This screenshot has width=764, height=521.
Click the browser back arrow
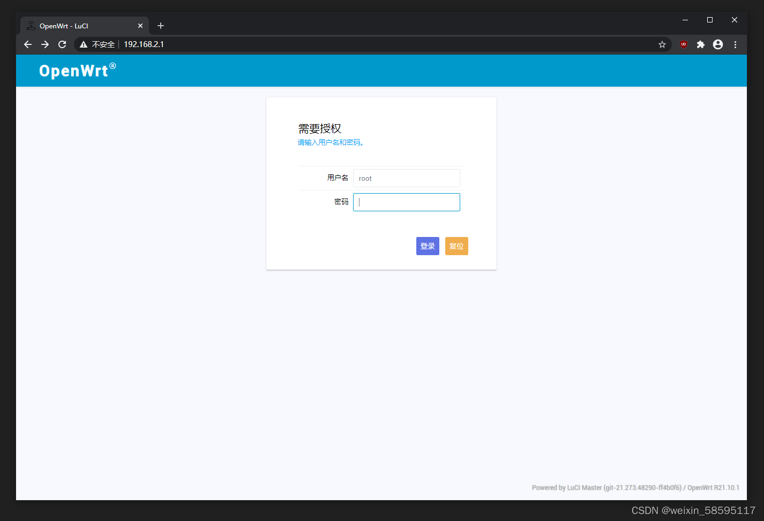pos(28,44)
